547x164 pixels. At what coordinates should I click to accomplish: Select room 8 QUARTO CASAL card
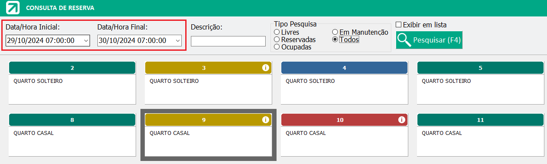[72, 141]
